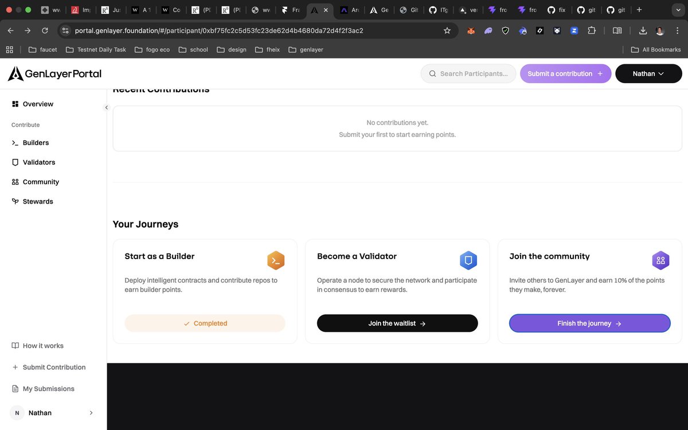Click 'No contributions yet.' message
Viewport: 688px width, 430px height.
(397, 123)
